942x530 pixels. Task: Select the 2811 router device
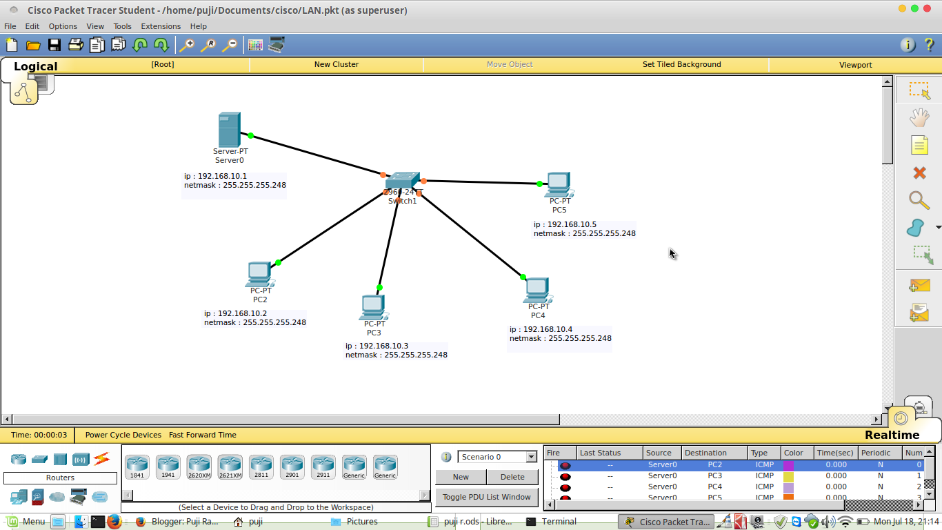click(x=261, y=467)
